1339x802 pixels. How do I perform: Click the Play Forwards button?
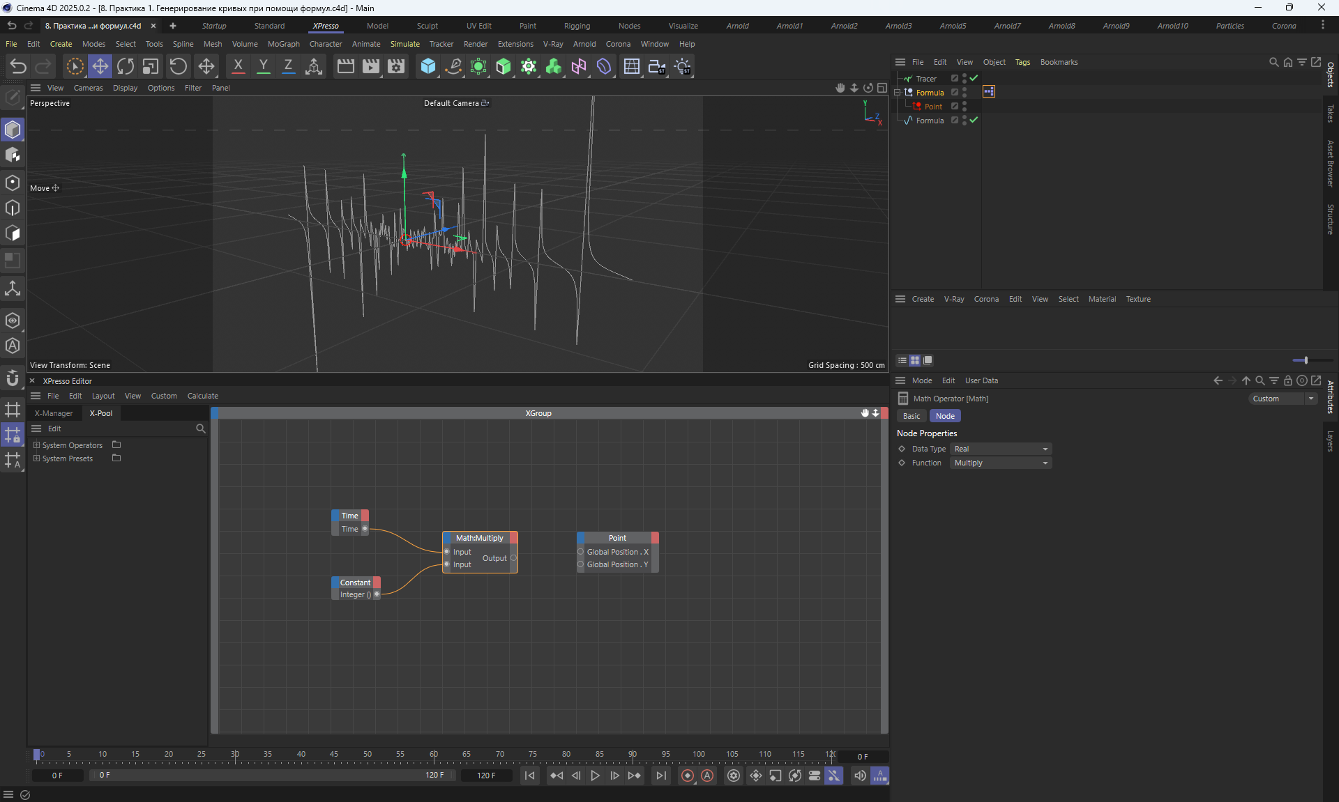[595, 776]
